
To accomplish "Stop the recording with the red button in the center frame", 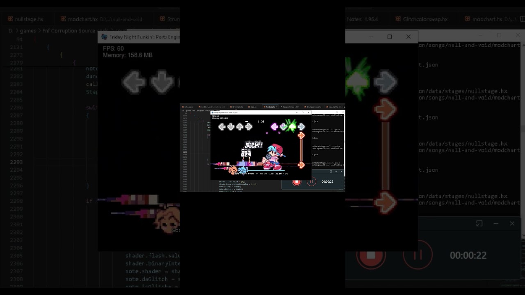I will 297,182.
